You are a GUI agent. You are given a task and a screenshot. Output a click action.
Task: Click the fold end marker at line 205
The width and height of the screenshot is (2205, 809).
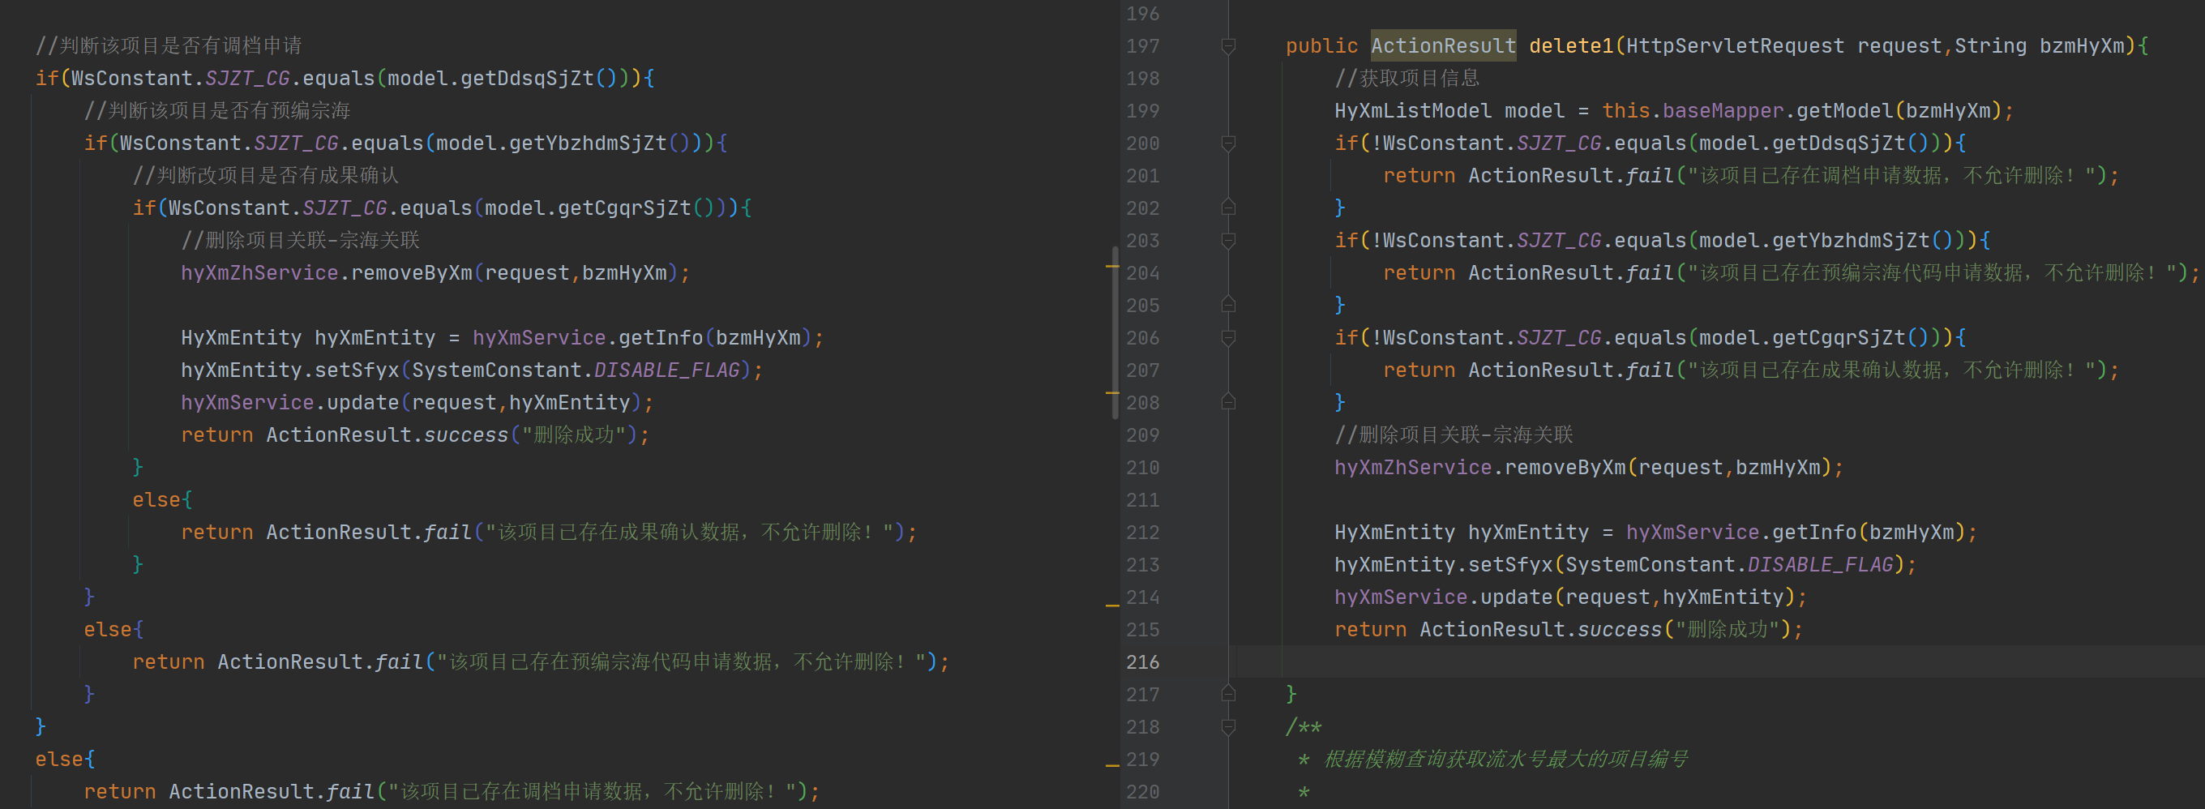click(1227, 305)
